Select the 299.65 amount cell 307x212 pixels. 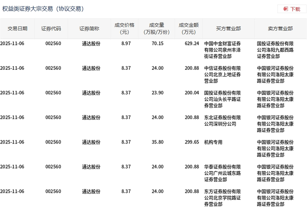(192, 142)
